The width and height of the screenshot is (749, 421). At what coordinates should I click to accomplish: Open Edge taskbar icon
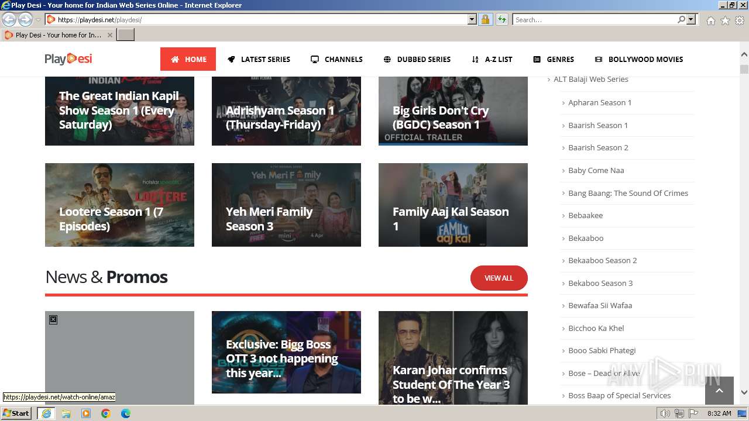pyautogui.click(x=126, y=413)
